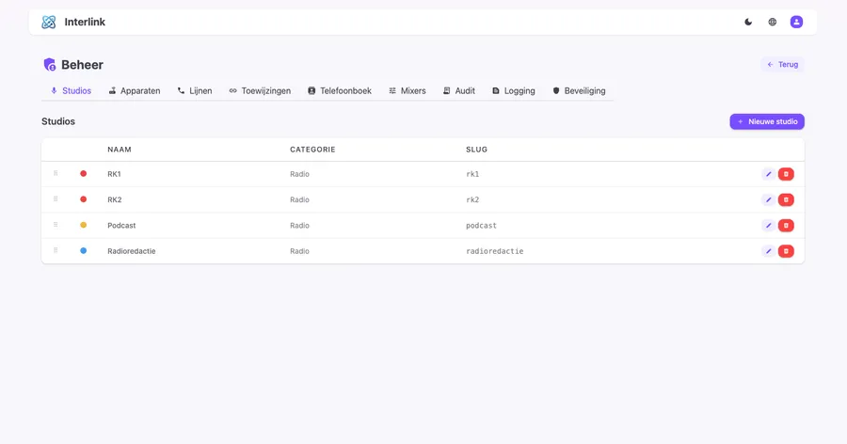Open the Lijnen tab
The width and height of the screenshot is (847, 444).
[x=195, y=90]
